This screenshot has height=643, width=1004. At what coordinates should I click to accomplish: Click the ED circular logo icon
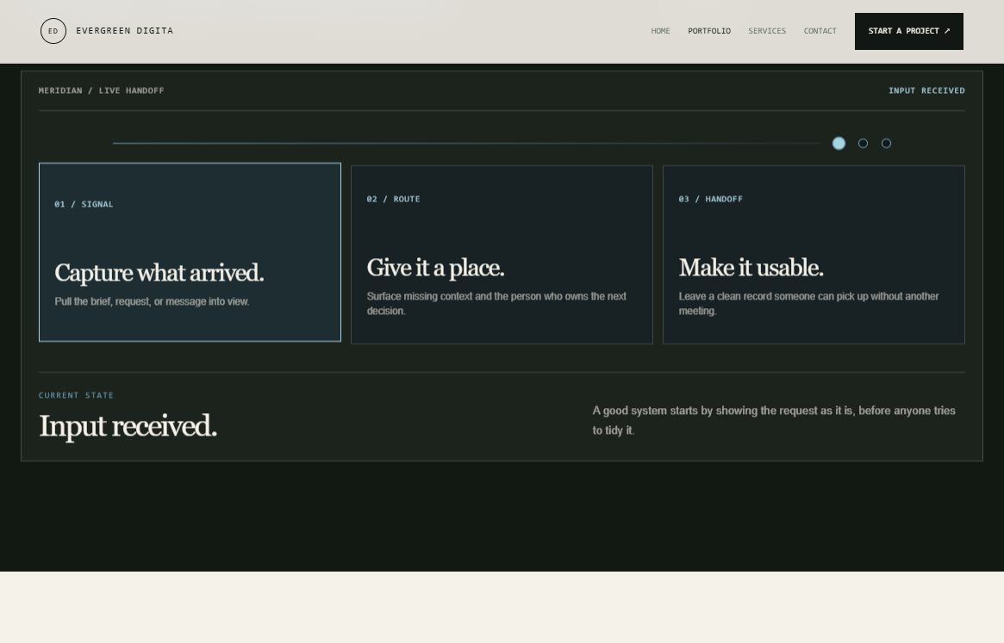pyautogui.click(x=53, y=31)
